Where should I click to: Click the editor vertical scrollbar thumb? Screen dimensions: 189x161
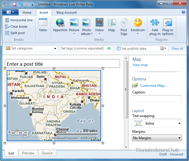[x=126, y=89]
